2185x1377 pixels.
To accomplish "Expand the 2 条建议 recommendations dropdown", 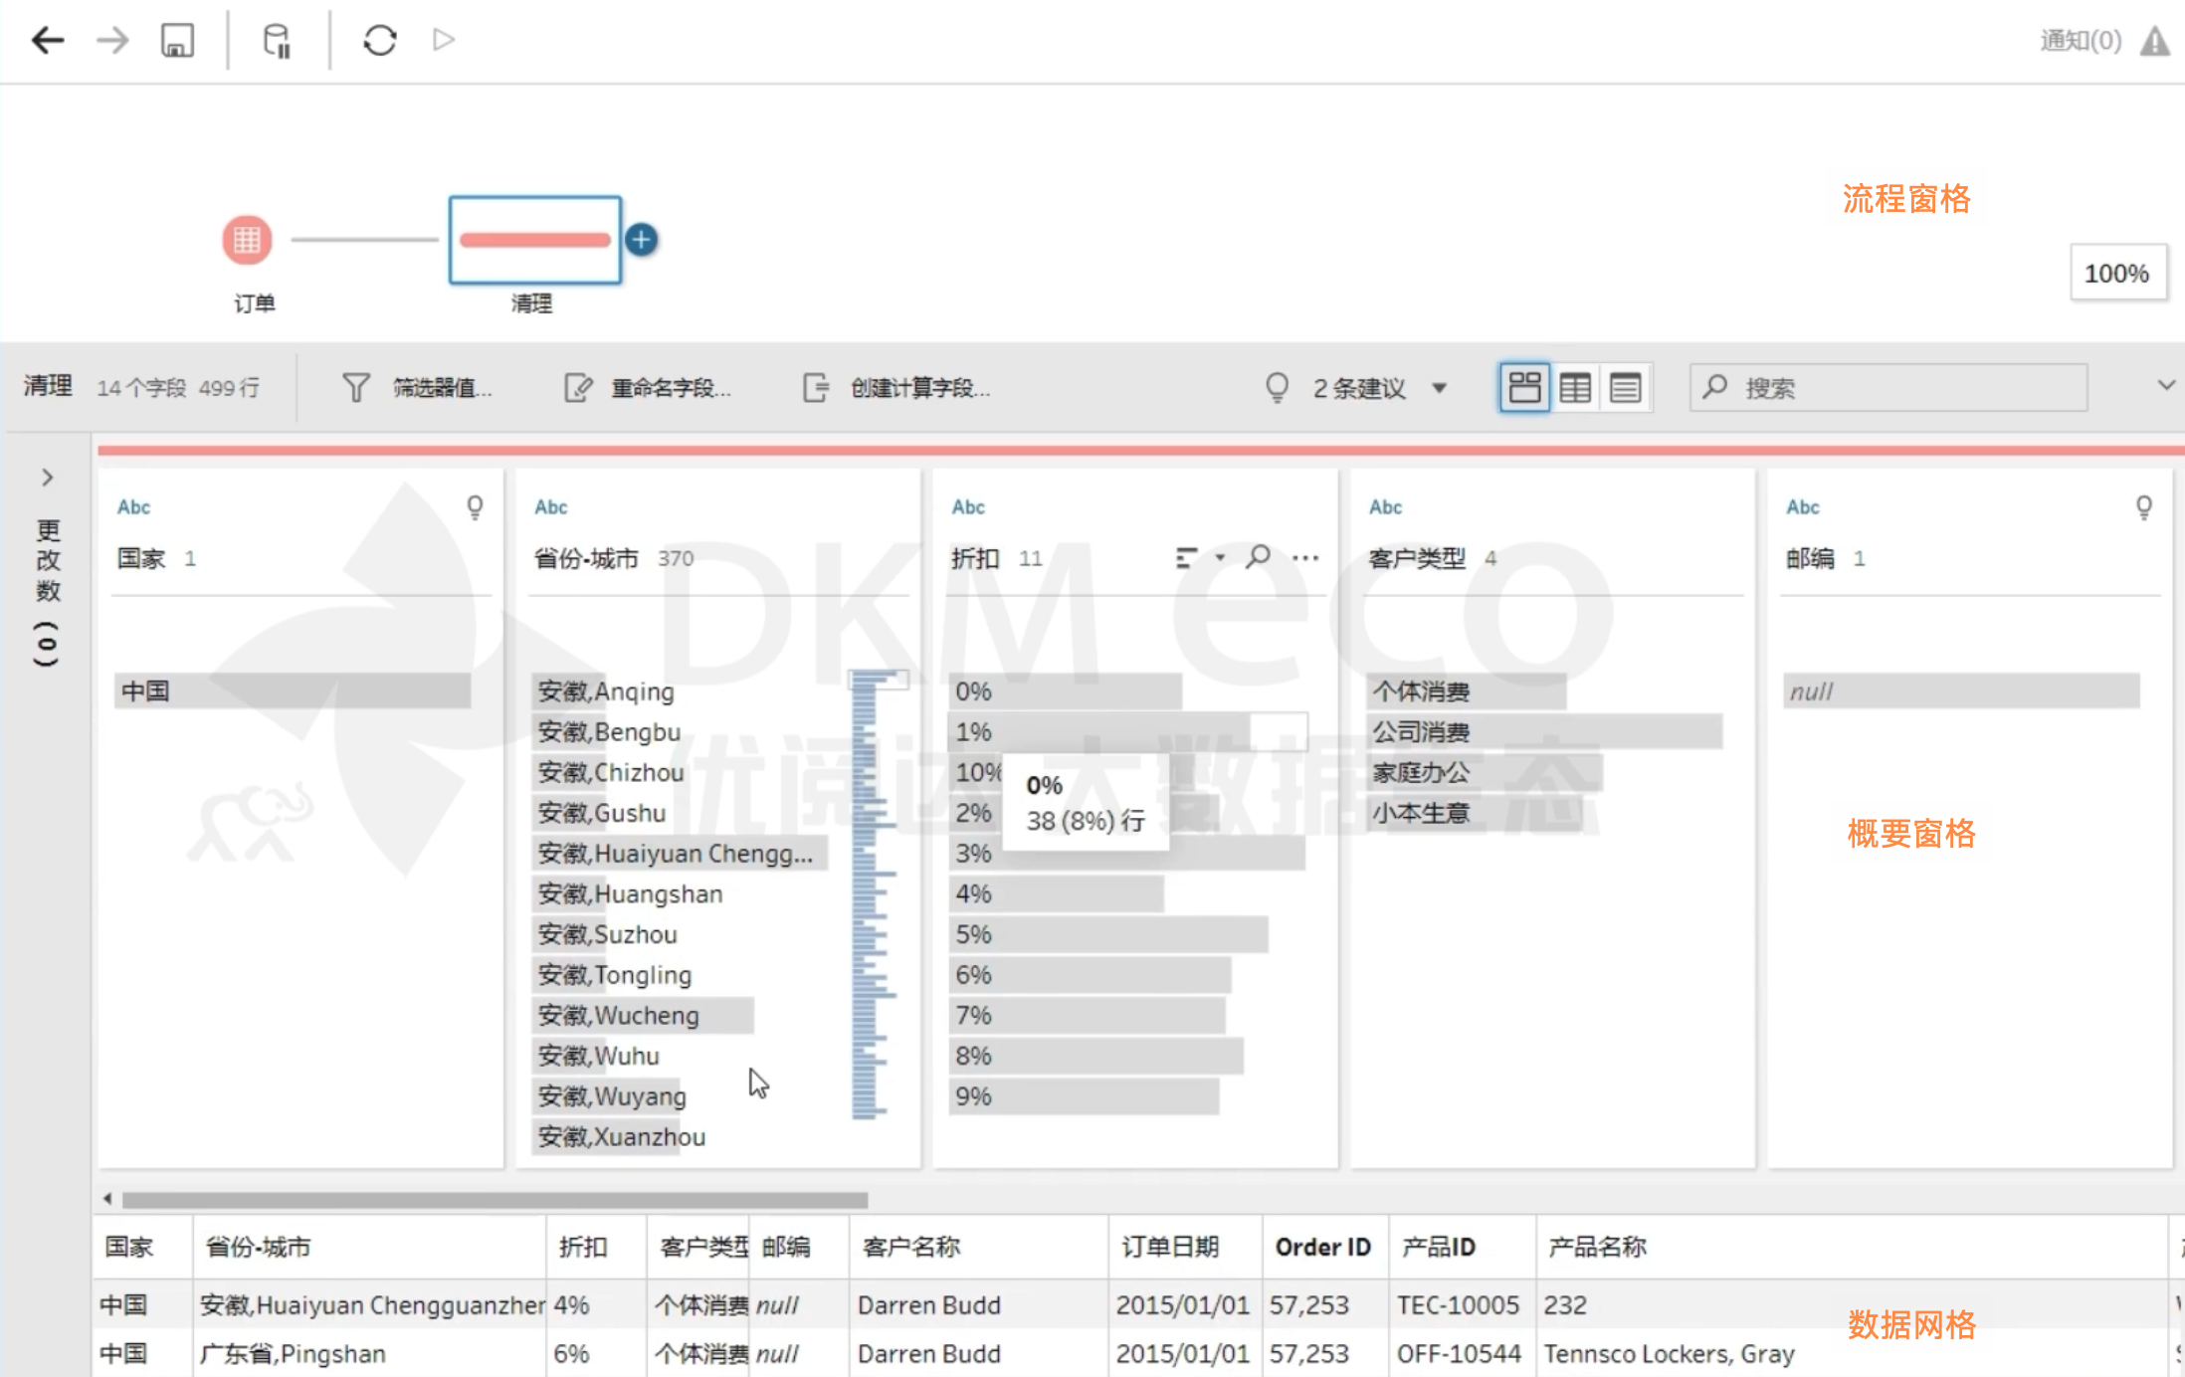I will (x=1439, y=388).
